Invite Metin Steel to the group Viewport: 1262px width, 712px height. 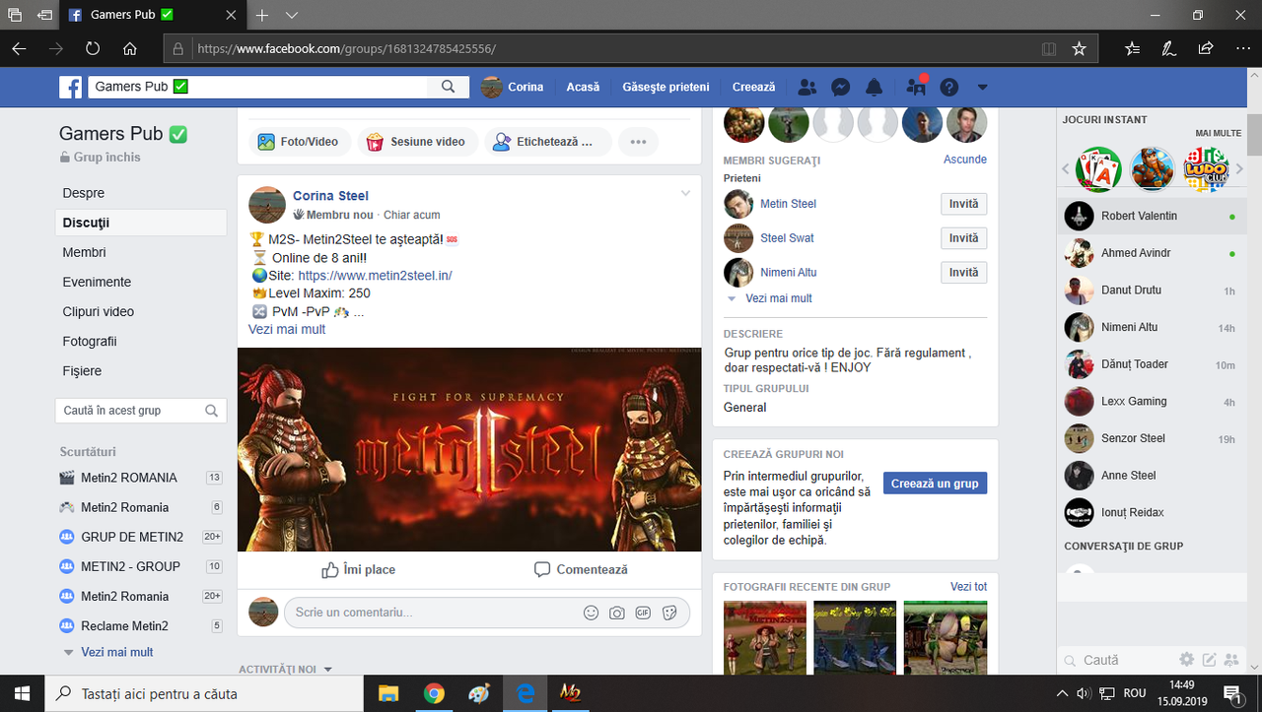pyautogui.click(x=964, y=204)
